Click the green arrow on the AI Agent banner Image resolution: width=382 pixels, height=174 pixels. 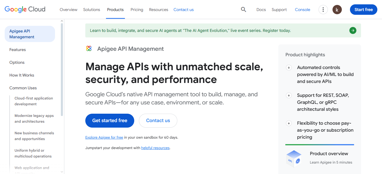point(353,30)
